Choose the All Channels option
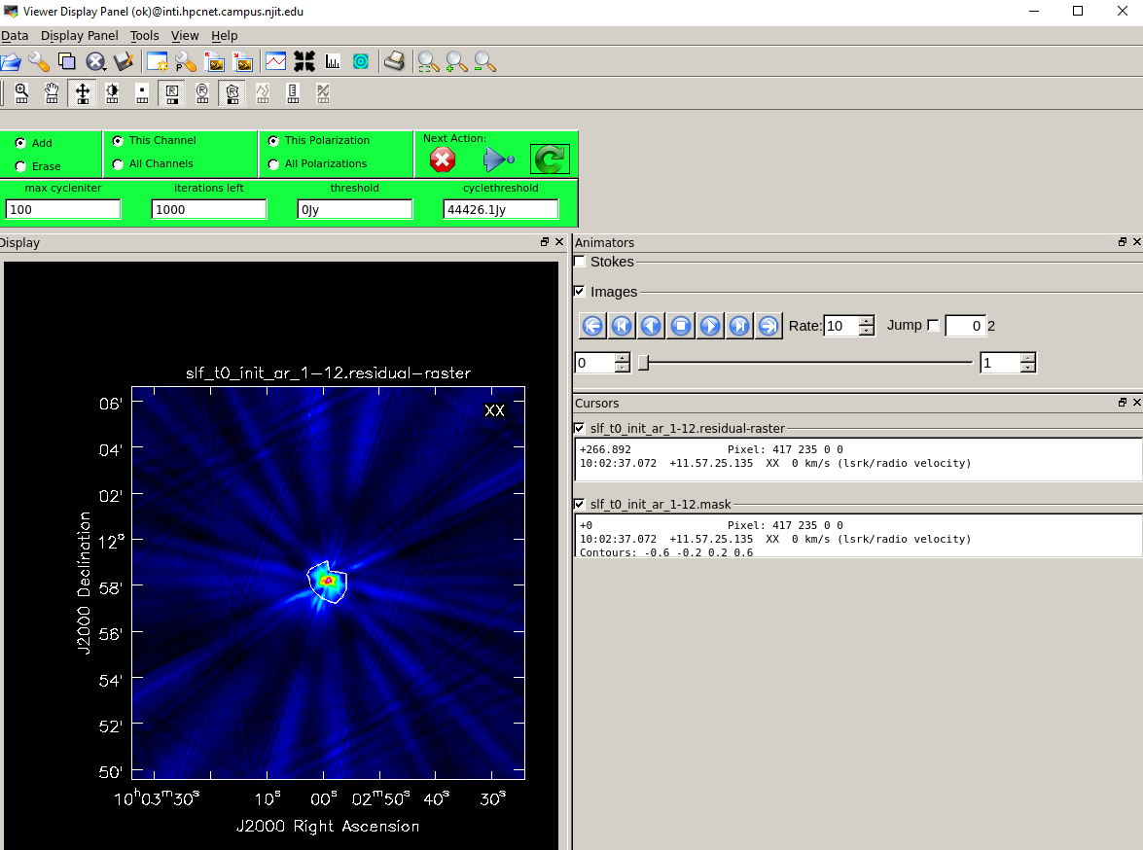Screen dimensions: 1143x850 [x=119, y=164]
